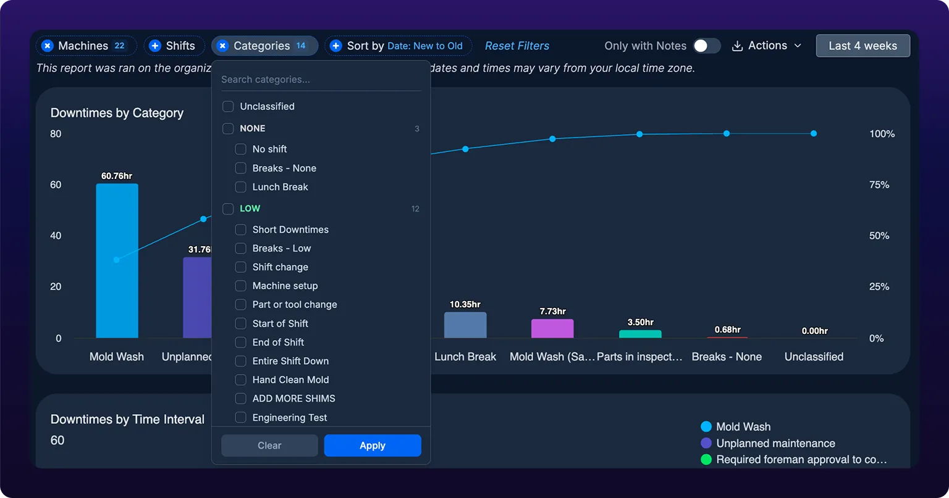
Task: Click the blue Mold Wash legend dot
Action: [706, 426]
